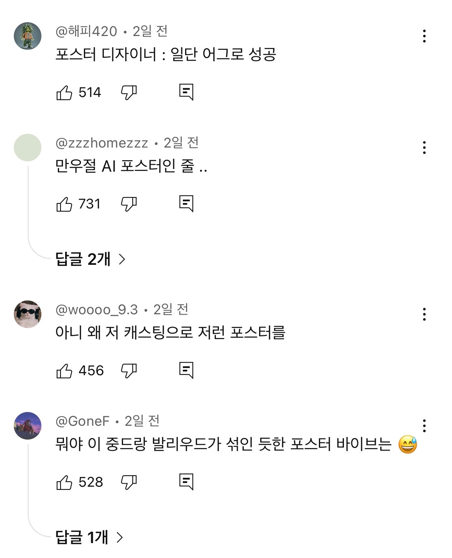Dislike the @woooo_9.3 comment
Image resolution: width=452 pixels, height=558 pixels.
pos(129,371)
